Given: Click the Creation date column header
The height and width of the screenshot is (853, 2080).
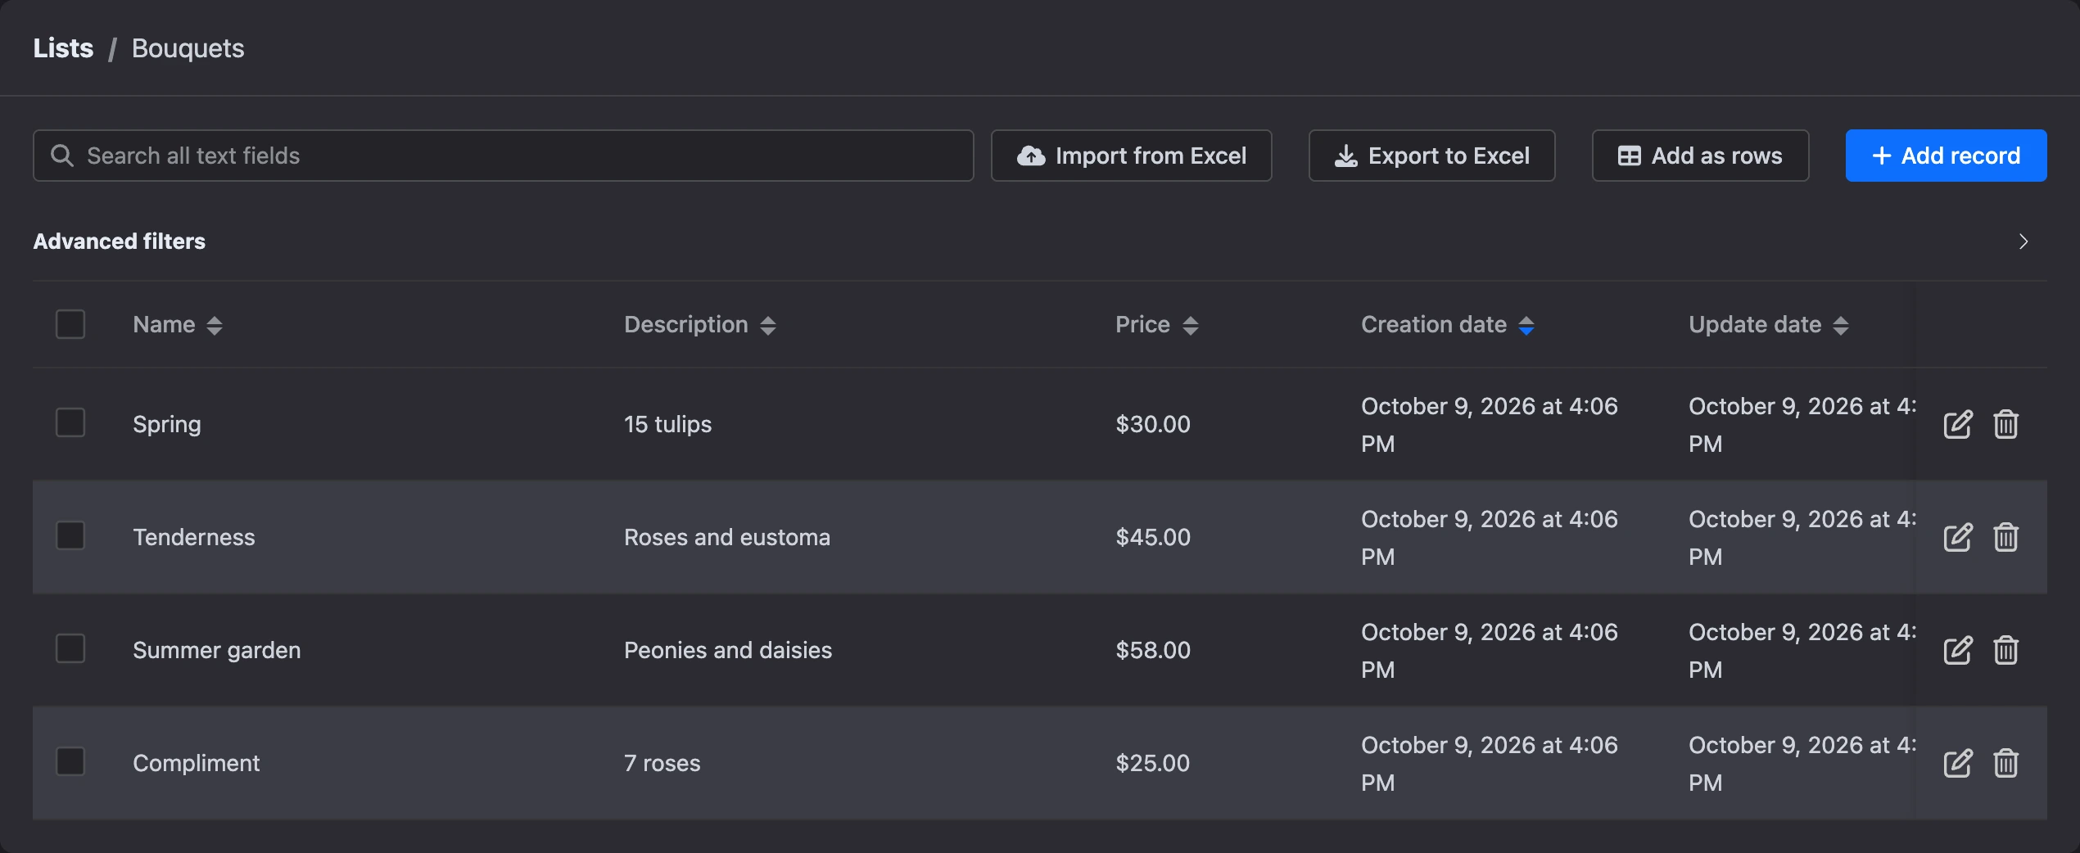Looking at the screenshot, I should [x=1434, y=325].
